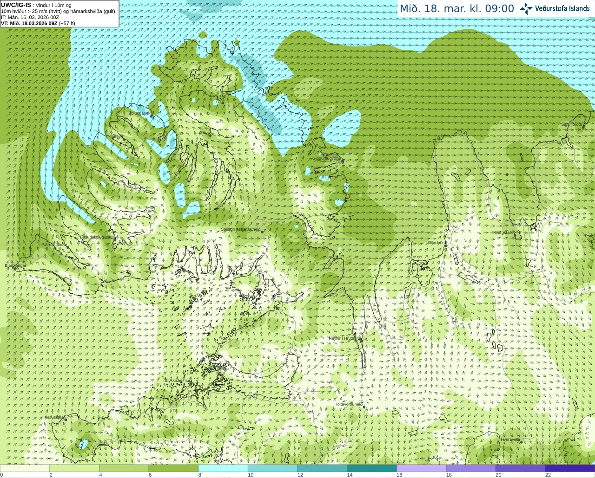
Task: Select the Bíldudalsflugvöllur station label
Action: tap(97, 237)
